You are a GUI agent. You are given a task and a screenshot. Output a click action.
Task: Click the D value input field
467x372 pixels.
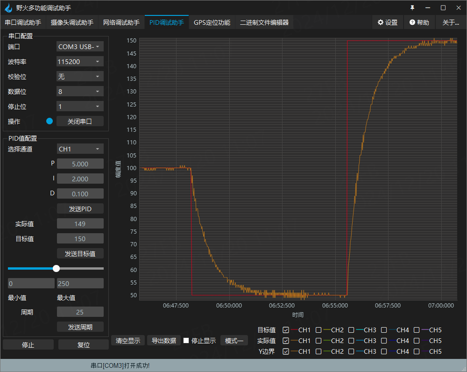(80, 193)
